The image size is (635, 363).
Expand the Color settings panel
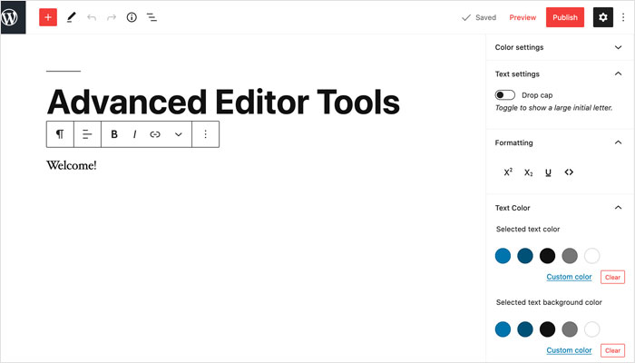[618, 47]
